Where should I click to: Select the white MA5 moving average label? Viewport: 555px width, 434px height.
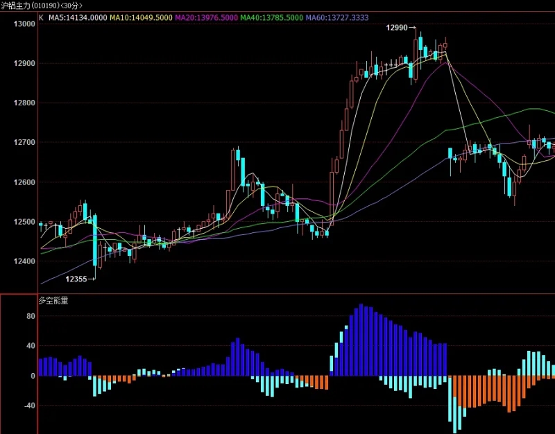(78, 18)
